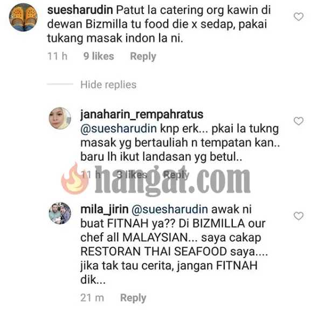
Task: Follow @suesharudin mention in mila_jirin's reply
Action: [x=170, y=210]
